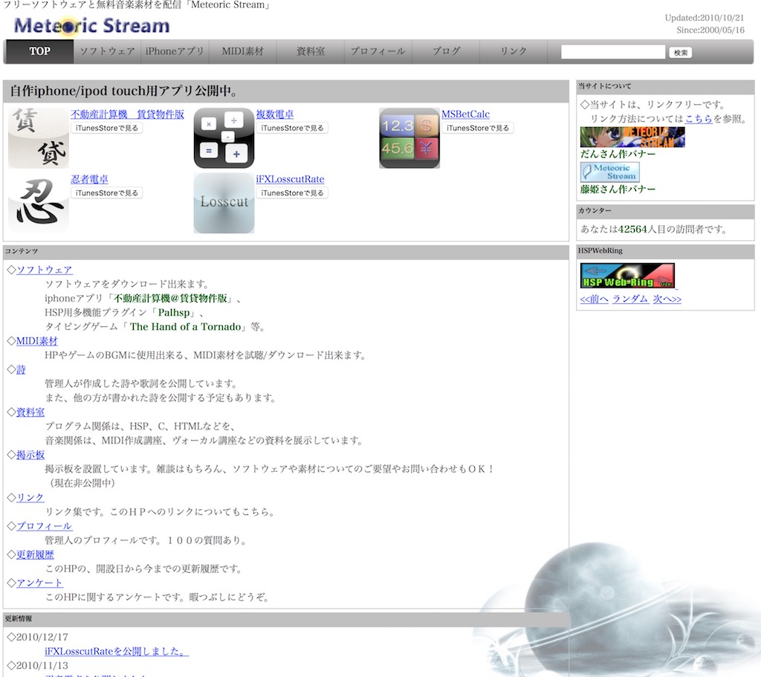The width and height of the screenshot is (761, 677).
Task: Open the プロフィール navigation tab
Action: [378, 51]
